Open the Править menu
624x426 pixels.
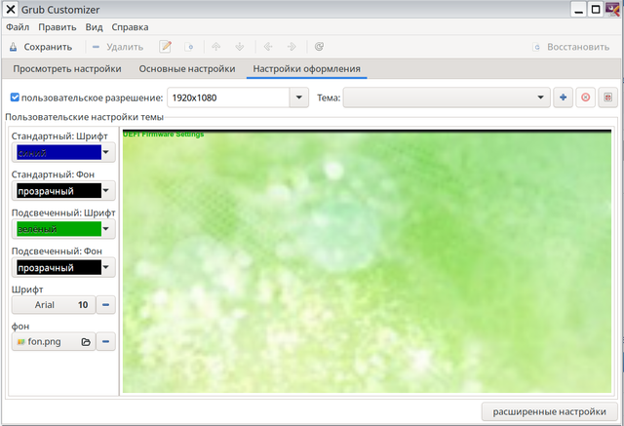(58, 27)
